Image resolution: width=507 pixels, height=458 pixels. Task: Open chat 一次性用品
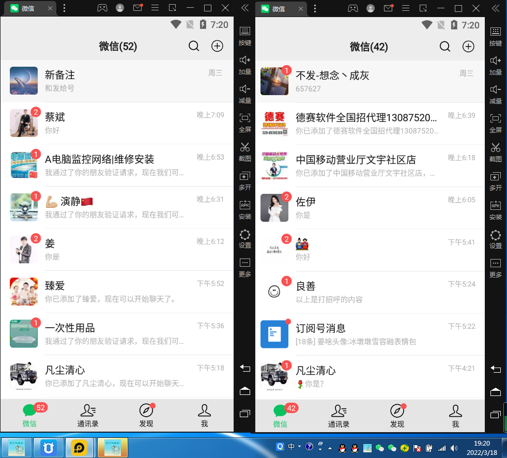click(x=117, y=334)
